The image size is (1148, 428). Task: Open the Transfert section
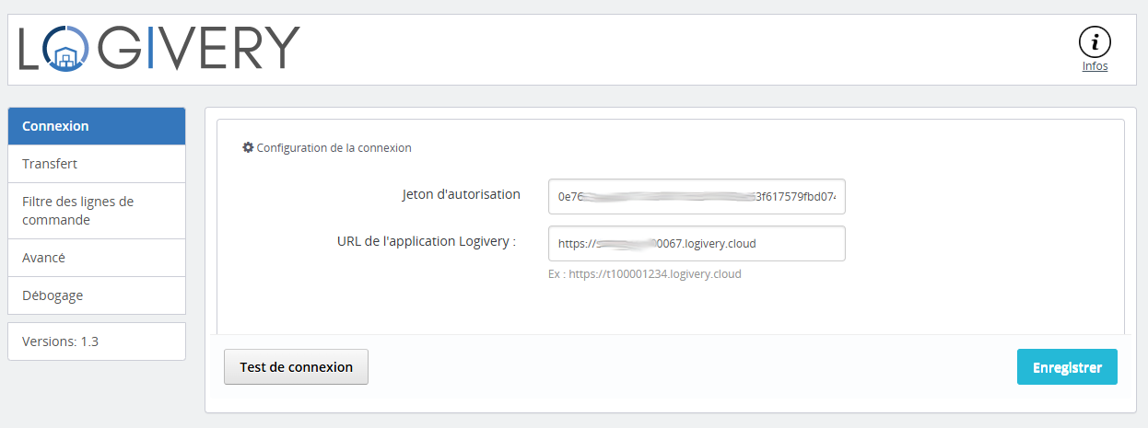pos(97,164)
